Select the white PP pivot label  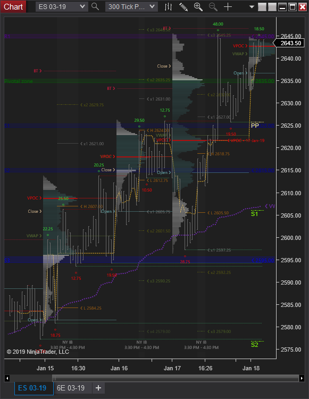pyautogui.click(x=255, y=126)
